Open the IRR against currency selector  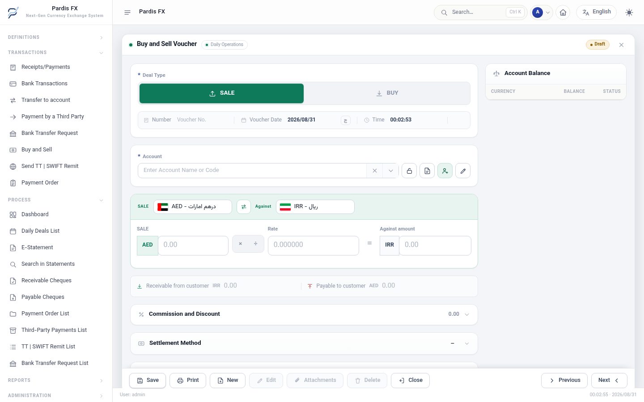(x=315, y=207)
